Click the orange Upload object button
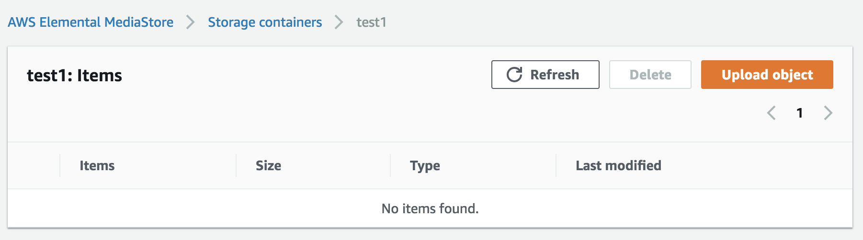Viewport: 863px width, 240px height. pos(767,75)
